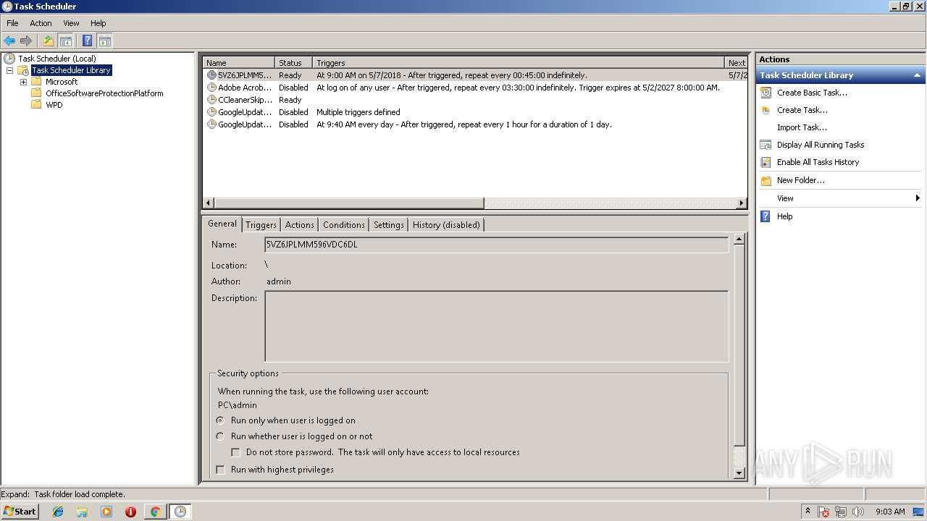Click Create Task… in Actions pane
The image size is (927, 521).
802,110
